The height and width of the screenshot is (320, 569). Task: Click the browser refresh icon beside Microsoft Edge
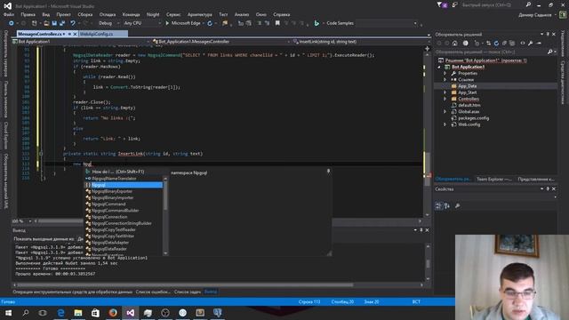click(x=210, y=23)
